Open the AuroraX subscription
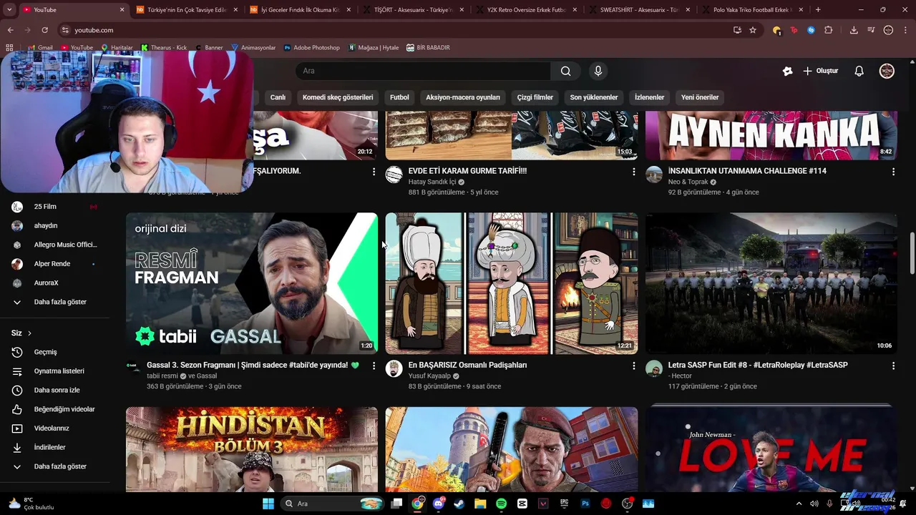916x515 pixels. (x=54, y=283)
